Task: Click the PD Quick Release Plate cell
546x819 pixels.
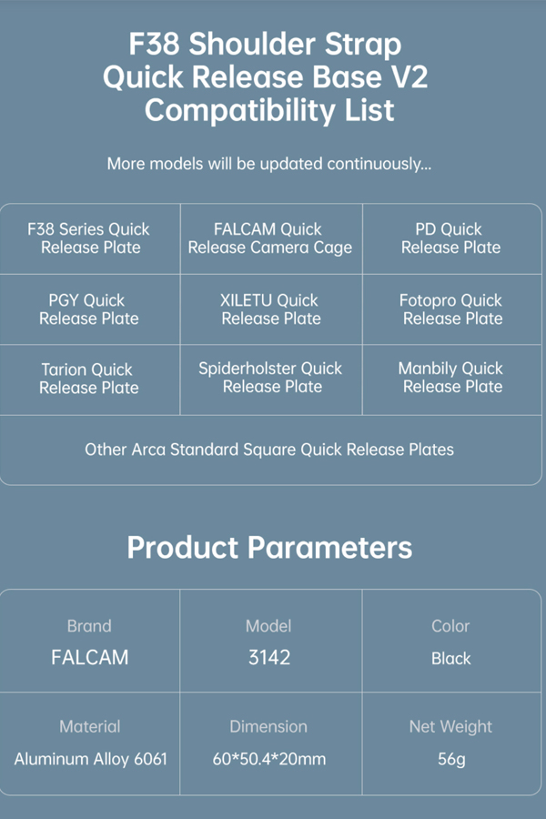Action: (x=452, y=238)
